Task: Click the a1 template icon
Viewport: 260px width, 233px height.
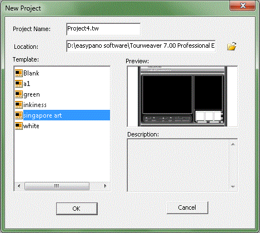Action: [19, 84]
